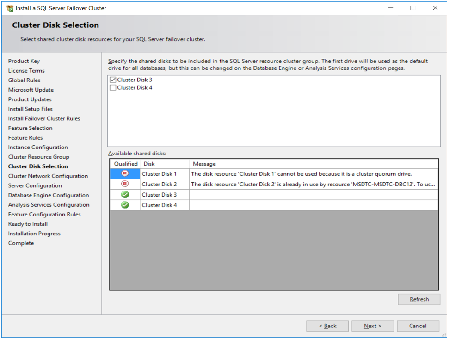Click the 'Cluster Disk 4' label in selection list
Image resolution: width=449 pixels, height=339 pixels.
[x=135, y=87]
